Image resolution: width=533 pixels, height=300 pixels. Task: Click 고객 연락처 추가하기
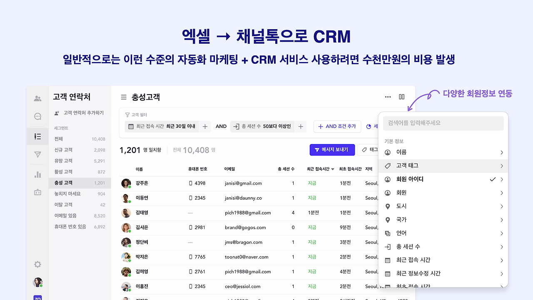[79, 113]
